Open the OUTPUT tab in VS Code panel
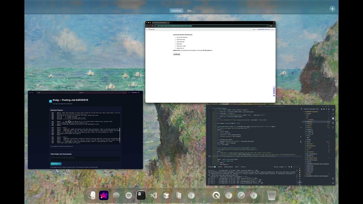Viewport: 363px width, 204px height. (220, 167)
